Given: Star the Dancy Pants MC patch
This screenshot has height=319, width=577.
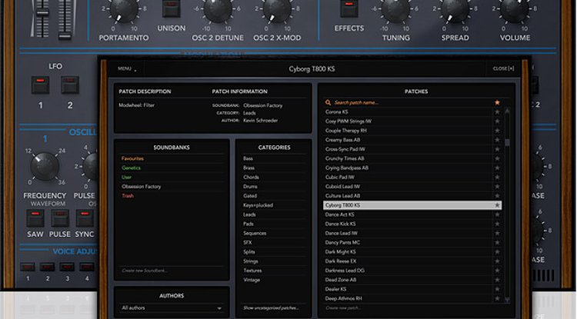Looking at the screenshot, I should pyautogui.click(x=497, y=243).
